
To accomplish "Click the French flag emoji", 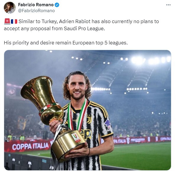I will click(x=14, y=21).
